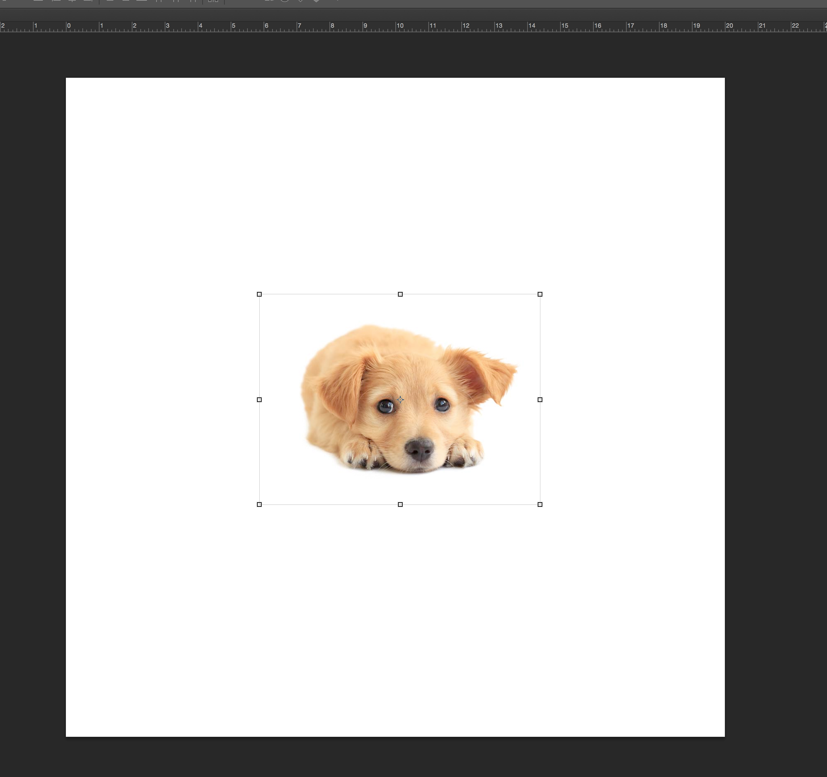Click the top-left transform corner handle
Image resolution: width=827 pixels, height=777 pixels.
tap(259, 294)
